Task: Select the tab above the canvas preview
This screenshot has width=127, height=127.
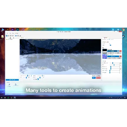Action: tap(22, 38)
